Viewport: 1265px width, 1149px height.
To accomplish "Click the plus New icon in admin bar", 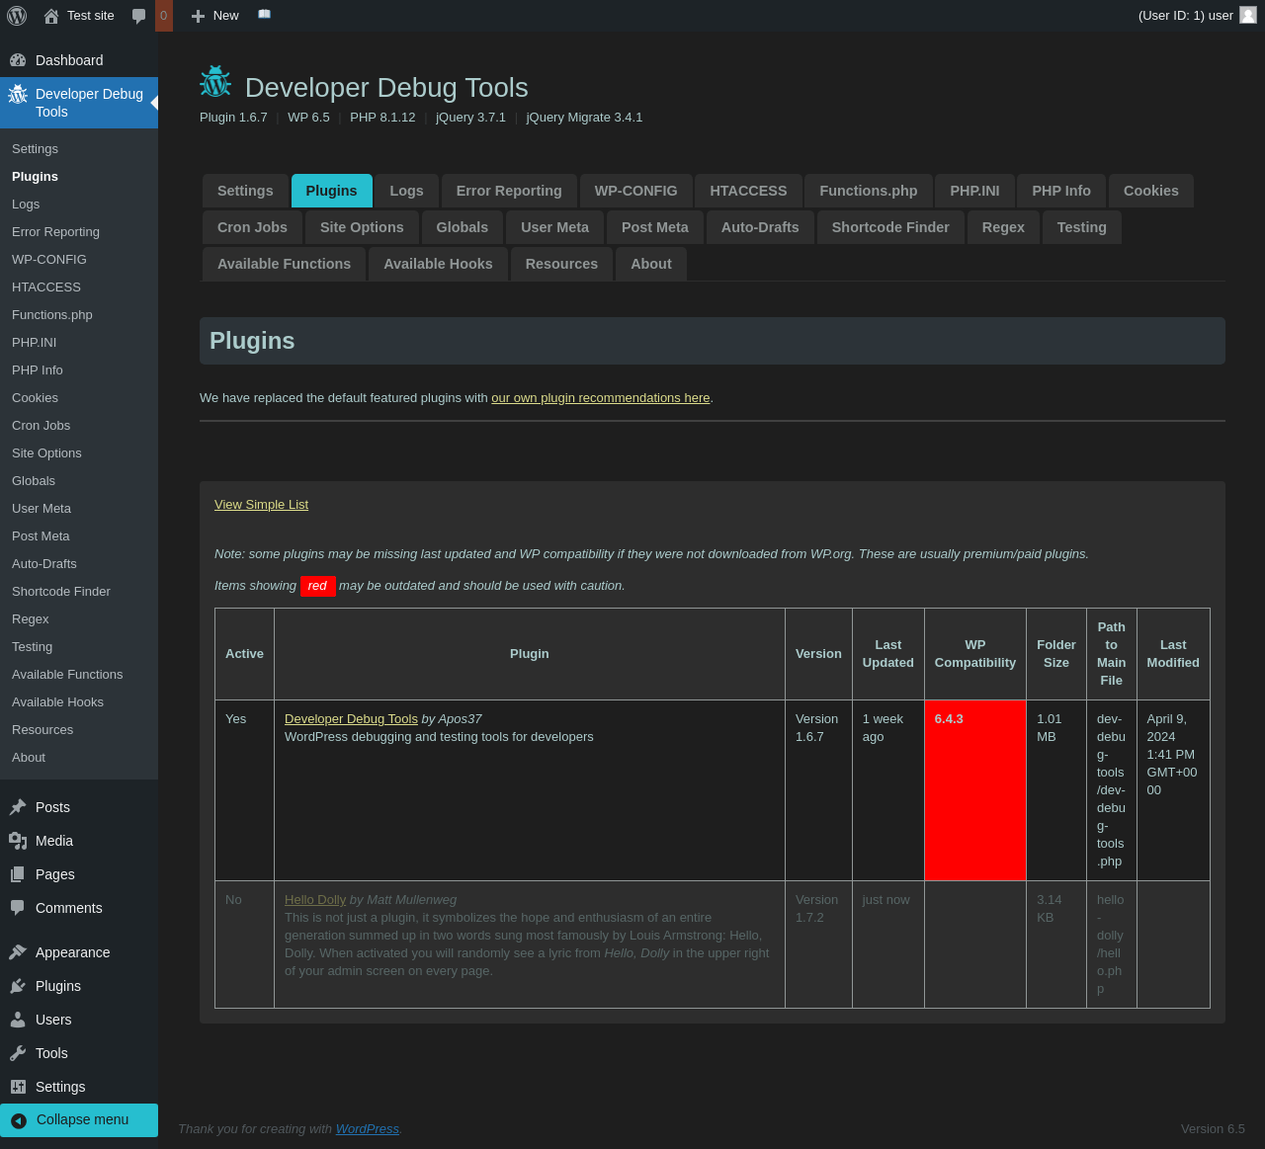I will coord(198,16).
